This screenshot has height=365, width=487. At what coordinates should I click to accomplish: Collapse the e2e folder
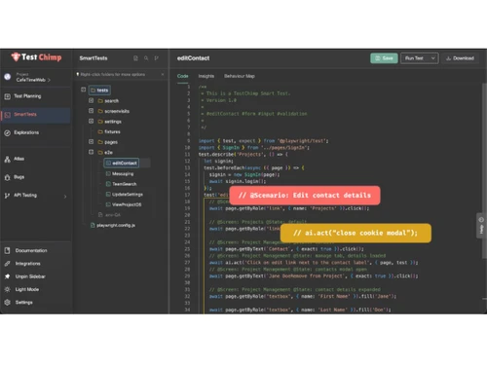point(92,152)
